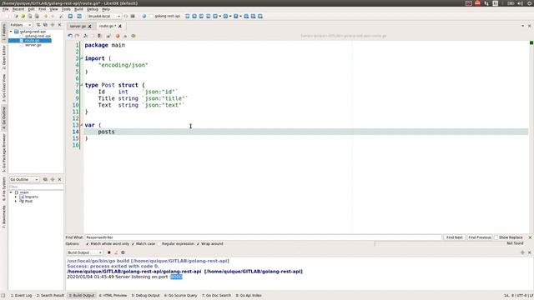Image resolution: width=534 pixels, height=300 pixels.
Task: Open the Tools menu
Action: tap(66, 9)
